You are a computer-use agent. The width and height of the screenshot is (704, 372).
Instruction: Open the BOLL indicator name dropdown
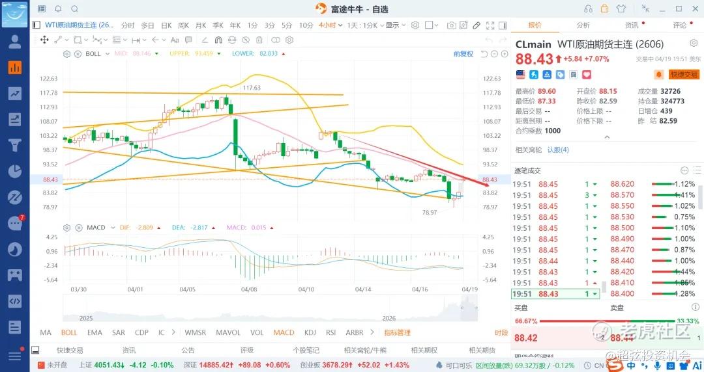click(x=97, y=54)
